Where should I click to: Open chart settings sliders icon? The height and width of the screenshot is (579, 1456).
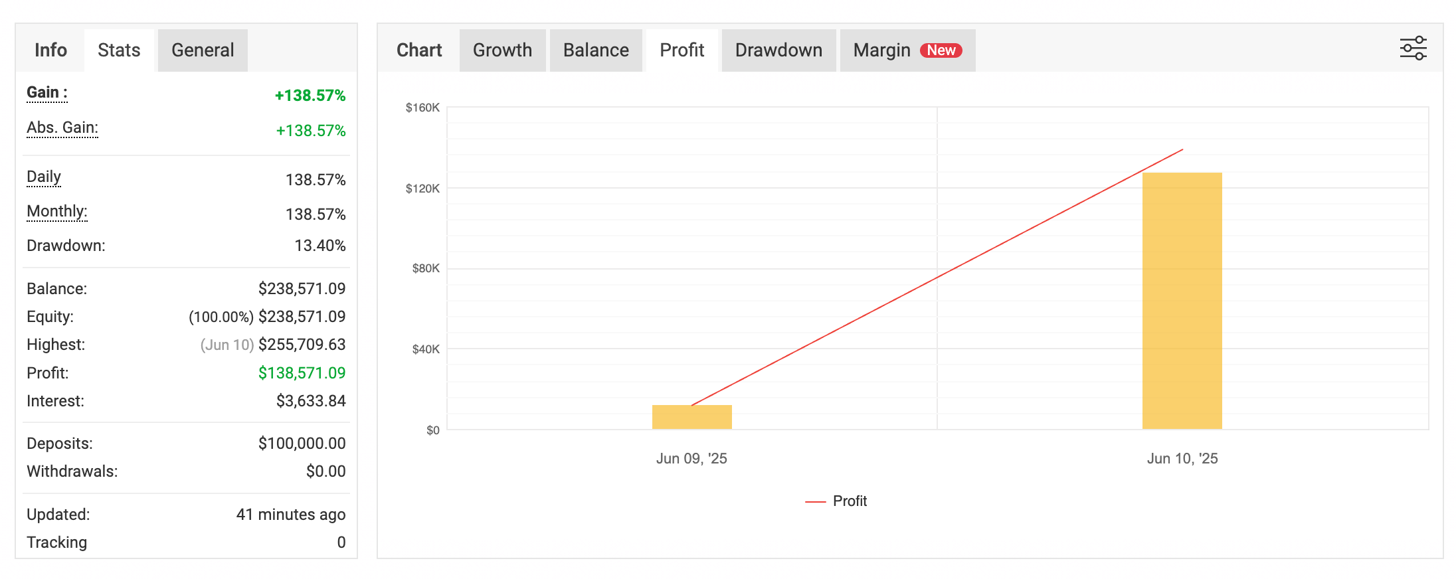tap(1413, 48)
